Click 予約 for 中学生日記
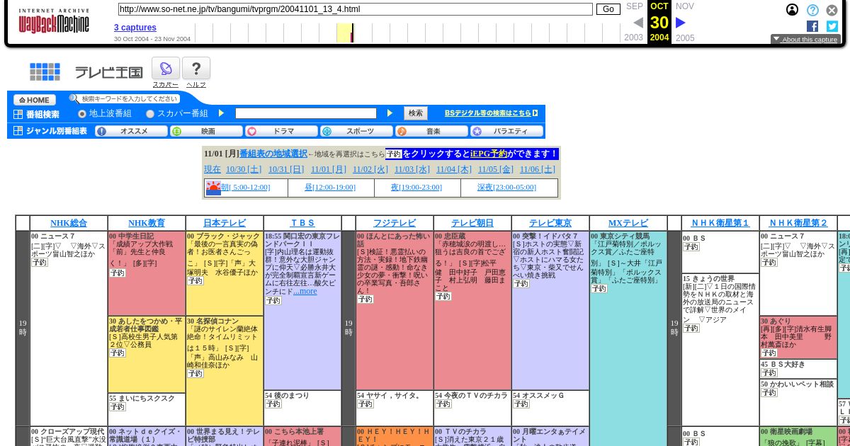The height and width of the screenshot is (446, 850). (118, 273)
